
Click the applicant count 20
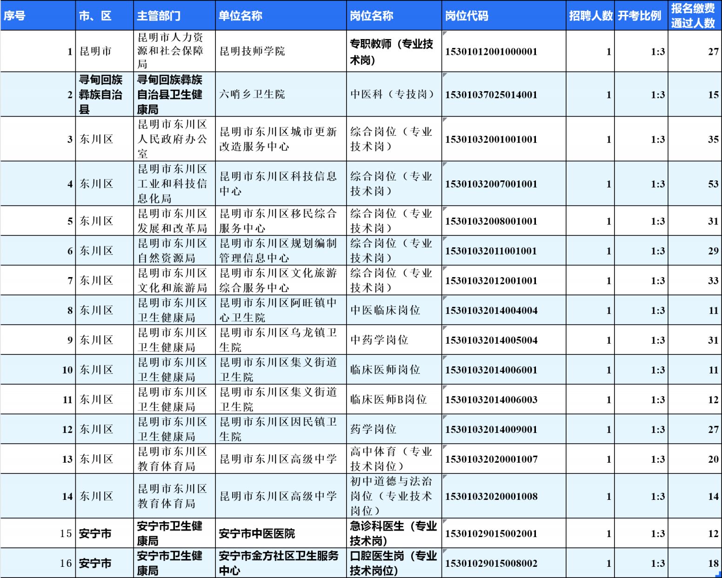tap(695, 459)
